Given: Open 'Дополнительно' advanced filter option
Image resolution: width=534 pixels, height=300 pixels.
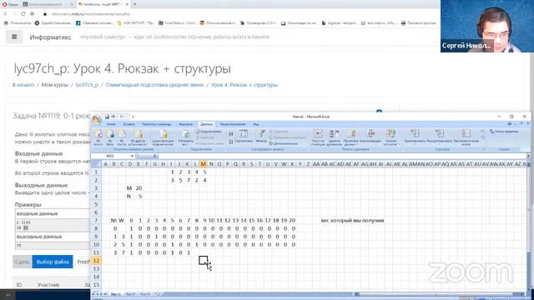Looking at the screenshot, I should tap(283, 143).
